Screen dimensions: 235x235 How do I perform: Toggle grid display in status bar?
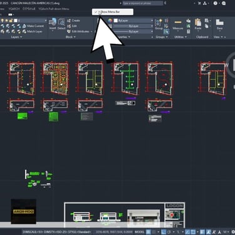[x=149, y=232]
